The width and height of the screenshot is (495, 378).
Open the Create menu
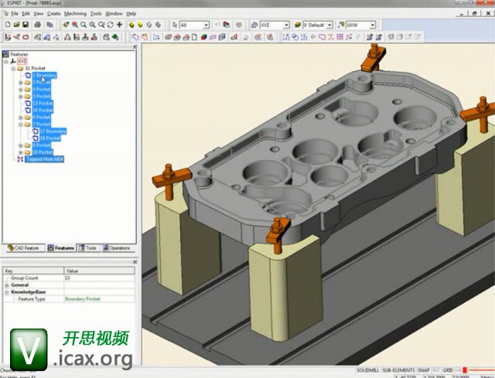[53, 14]
